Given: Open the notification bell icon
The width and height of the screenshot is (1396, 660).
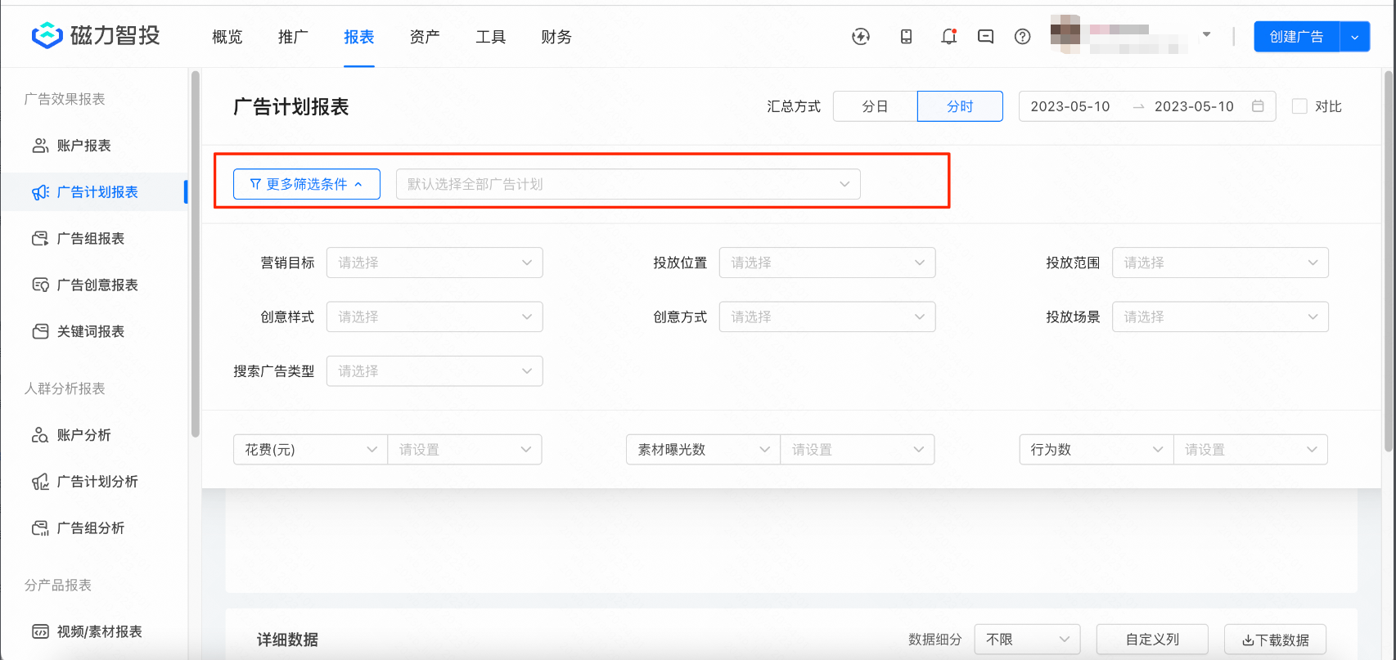Looking at the screenshot, I should click(x=948, y=36).
